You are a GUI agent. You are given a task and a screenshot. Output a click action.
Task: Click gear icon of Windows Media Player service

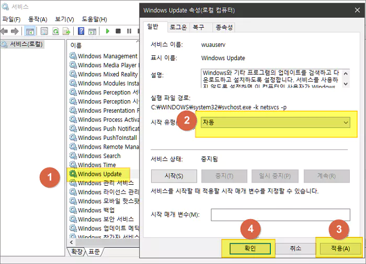tap(73, 65)
